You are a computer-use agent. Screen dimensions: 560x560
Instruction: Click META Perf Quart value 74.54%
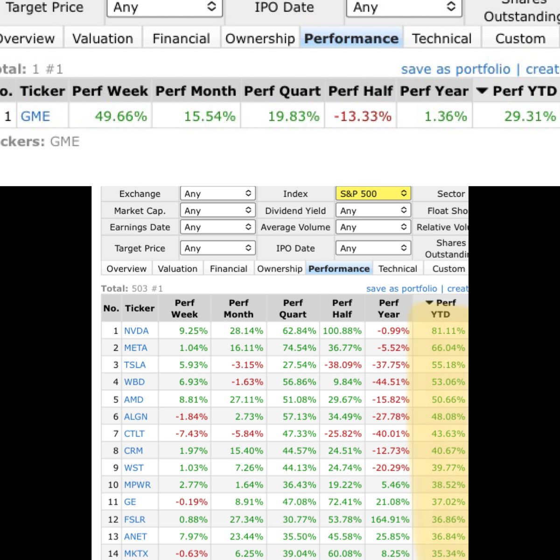299,348
